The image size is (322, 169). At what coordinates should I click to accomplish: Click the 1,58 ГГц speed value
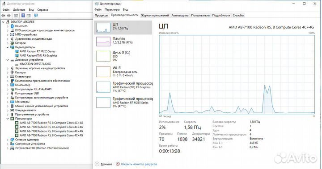point(192,128)
